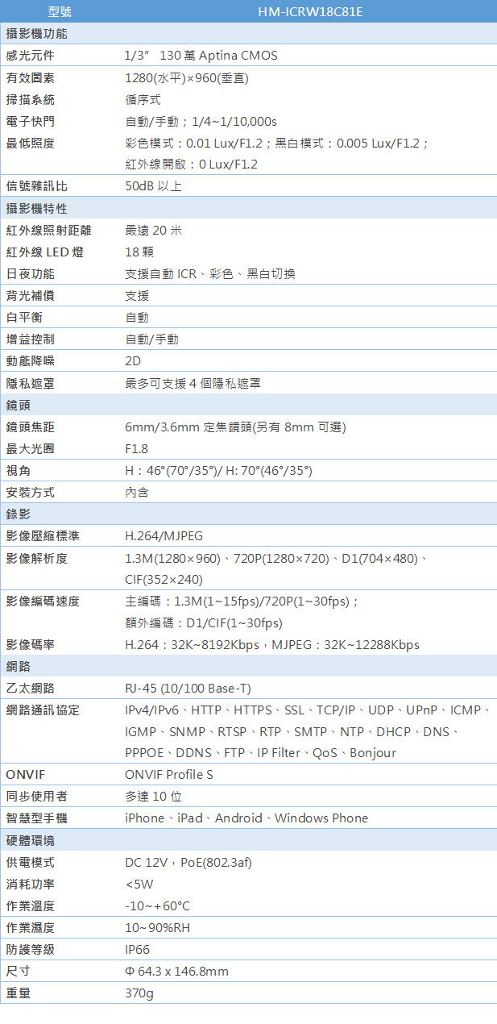This screenshot has width=497, height=1024.
Task: Click the 支援自動 ICR、彩色、黑白切換 text
Action: pyautogui.click(x=210, y=274)
